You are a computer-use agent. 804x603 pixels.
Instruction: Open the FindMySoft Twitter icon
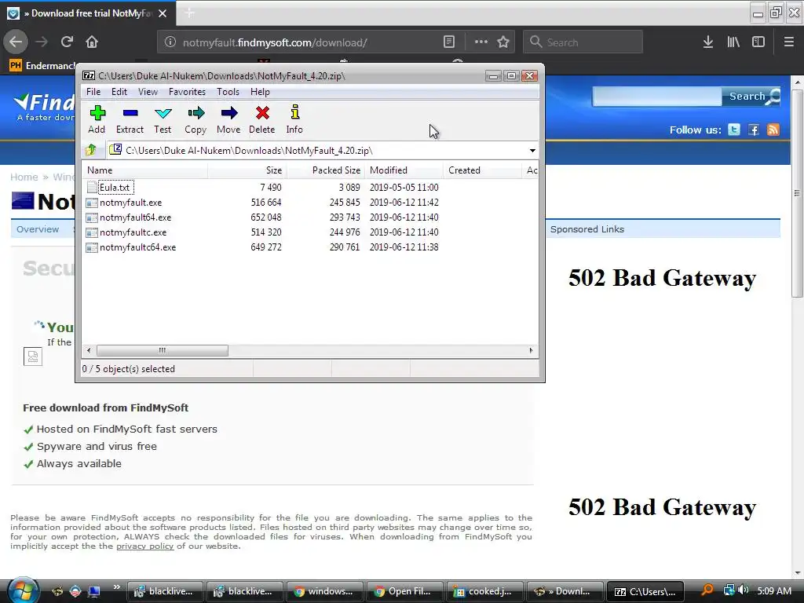[734, 130]
